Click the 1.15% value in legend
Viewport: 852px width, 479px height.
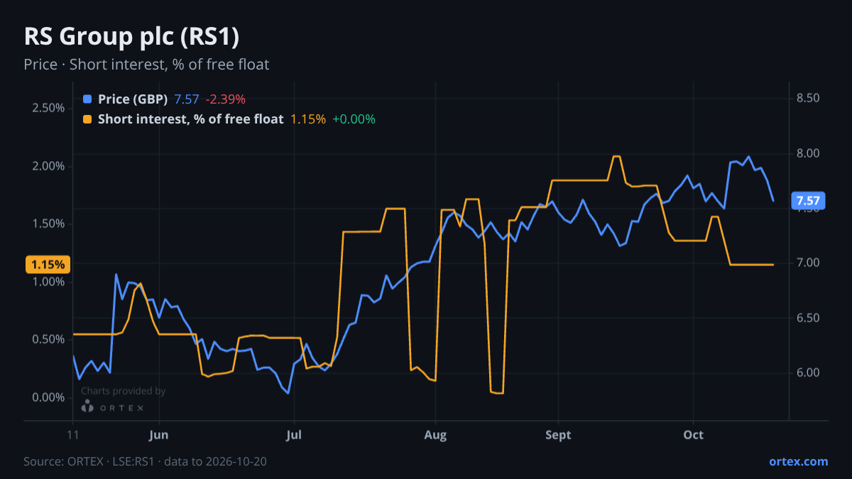pos(308,119)
